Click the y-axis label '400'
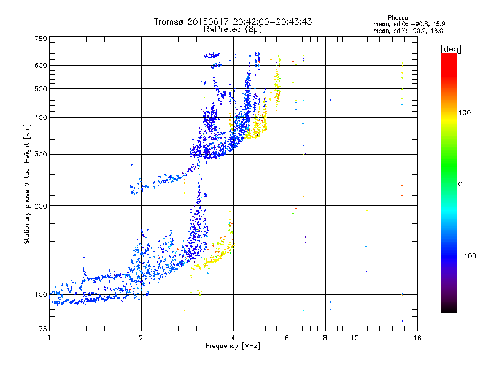This screenshot has width=491, height=368. (41, 117)
